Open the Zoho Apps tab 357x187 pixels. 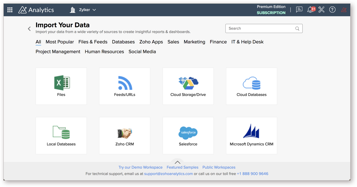[x=151, y=42]
